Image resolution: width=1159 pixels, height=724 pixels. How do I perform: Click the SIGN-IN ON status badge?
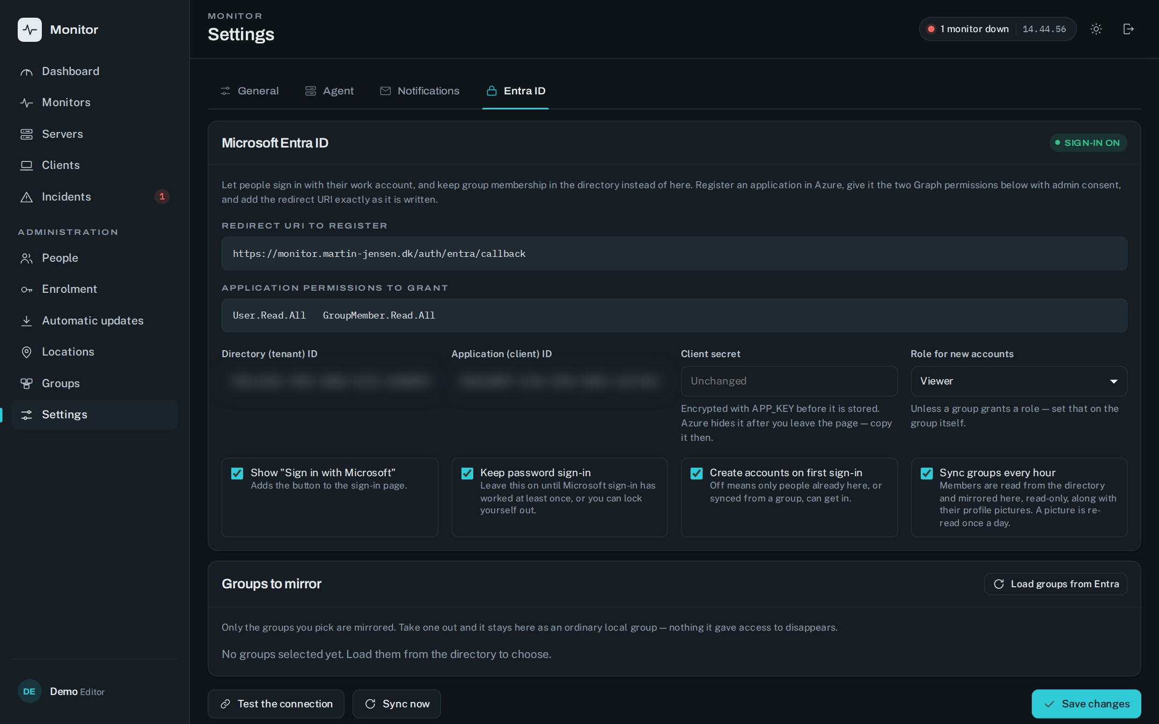tap(1089, 143)
